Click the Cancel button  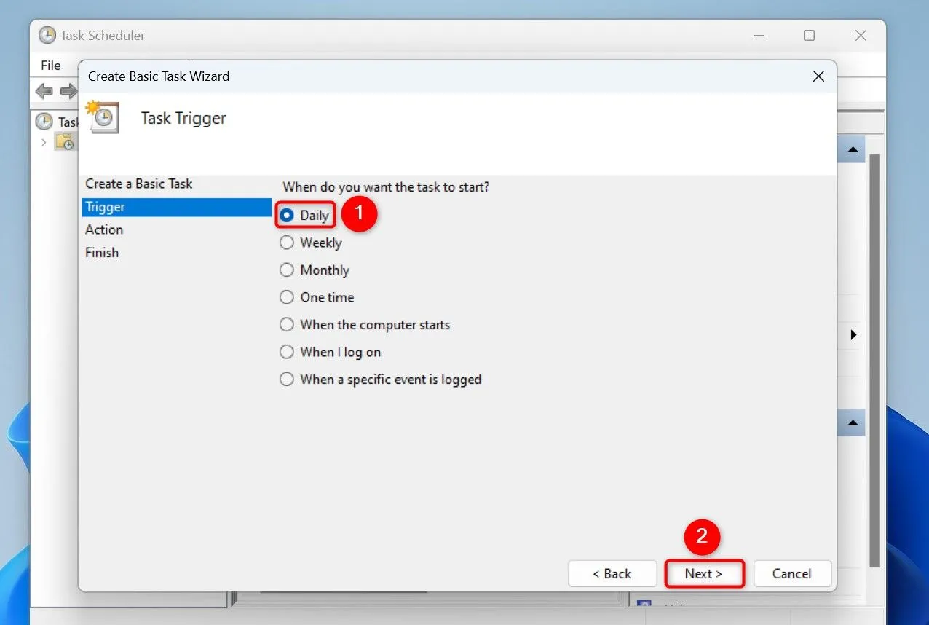[792, 573]
